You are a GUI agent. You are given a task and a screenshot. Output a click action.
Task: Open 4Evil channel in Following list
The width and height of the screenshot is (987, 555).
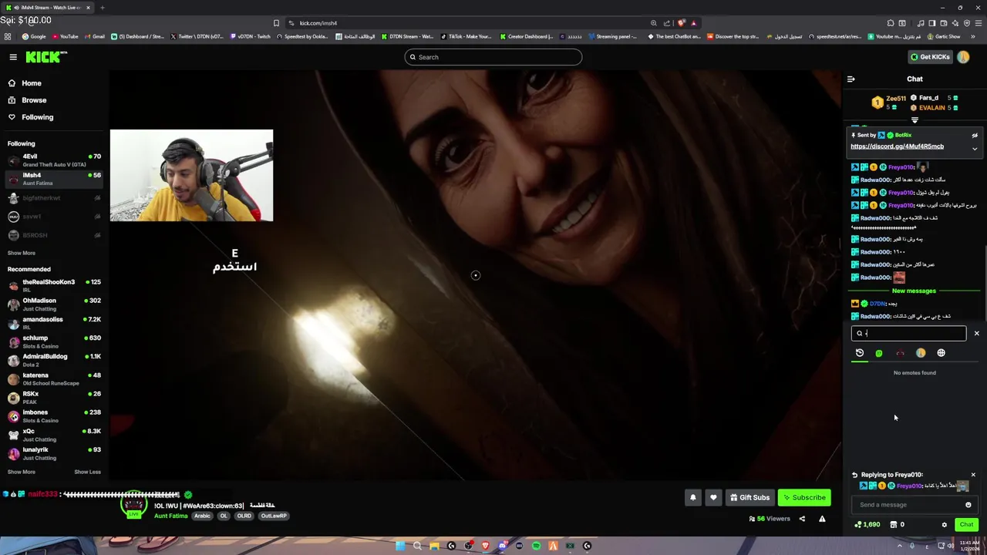point(54,160)
